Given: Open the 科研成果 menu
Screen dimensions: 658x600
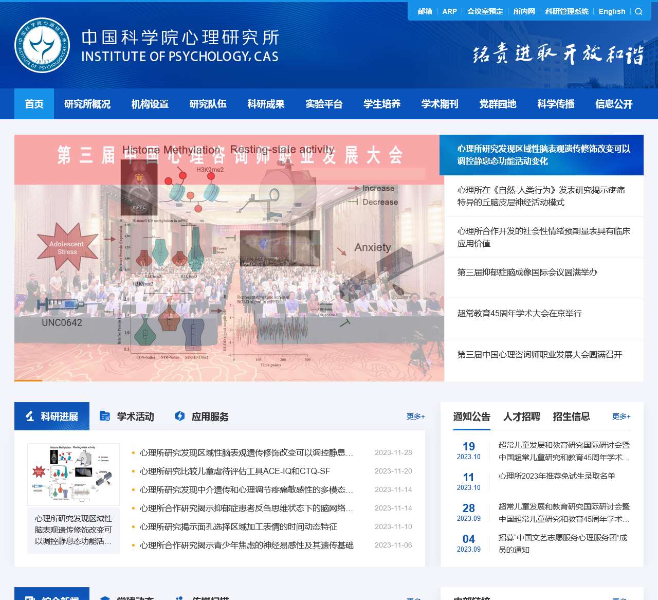Looking at the screenshot, I should (x=266, y=104).
